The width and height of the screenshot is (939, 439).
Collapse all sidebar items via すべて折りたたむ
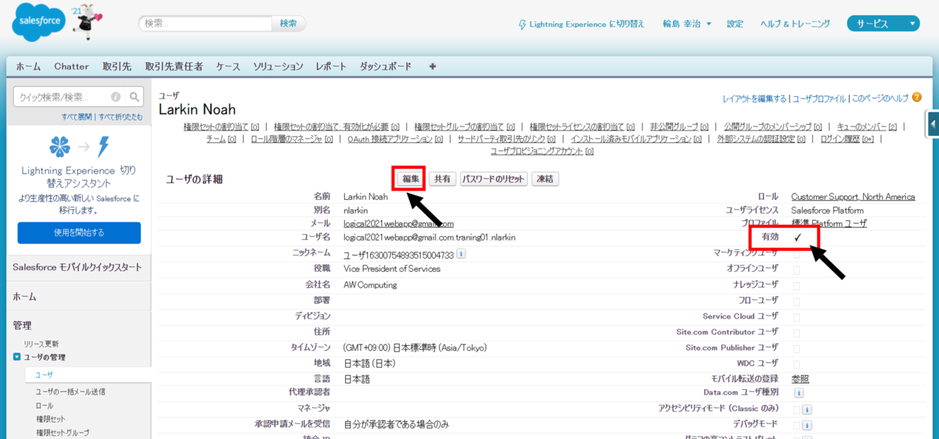121,116
